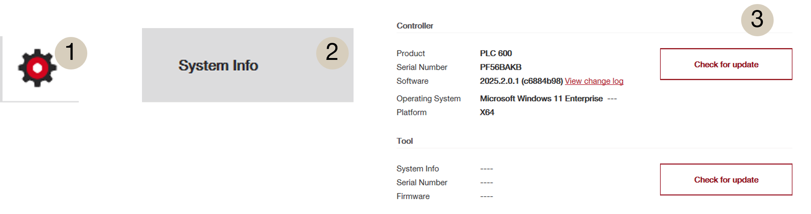Image resolution: width=811 pixels, height=214 pixels.
Task: Select the PLC 600 product value
Action: [x=496, y=54]
